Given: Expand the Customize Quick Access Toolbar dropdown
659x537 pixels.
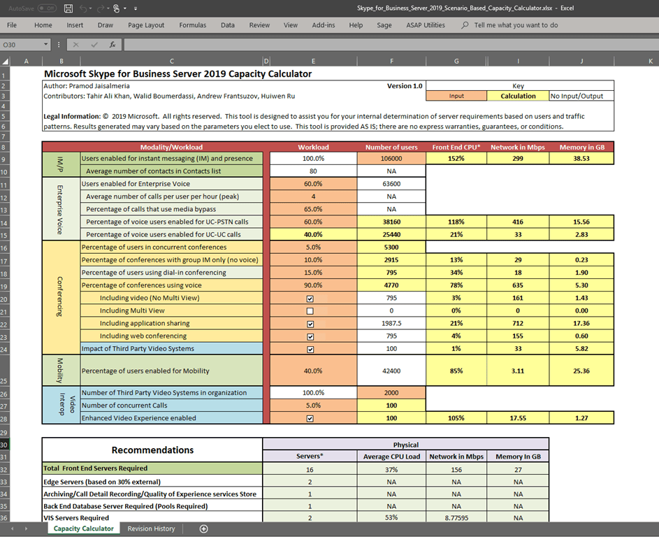Looking at the screenshot, I should tap(135, 8).
